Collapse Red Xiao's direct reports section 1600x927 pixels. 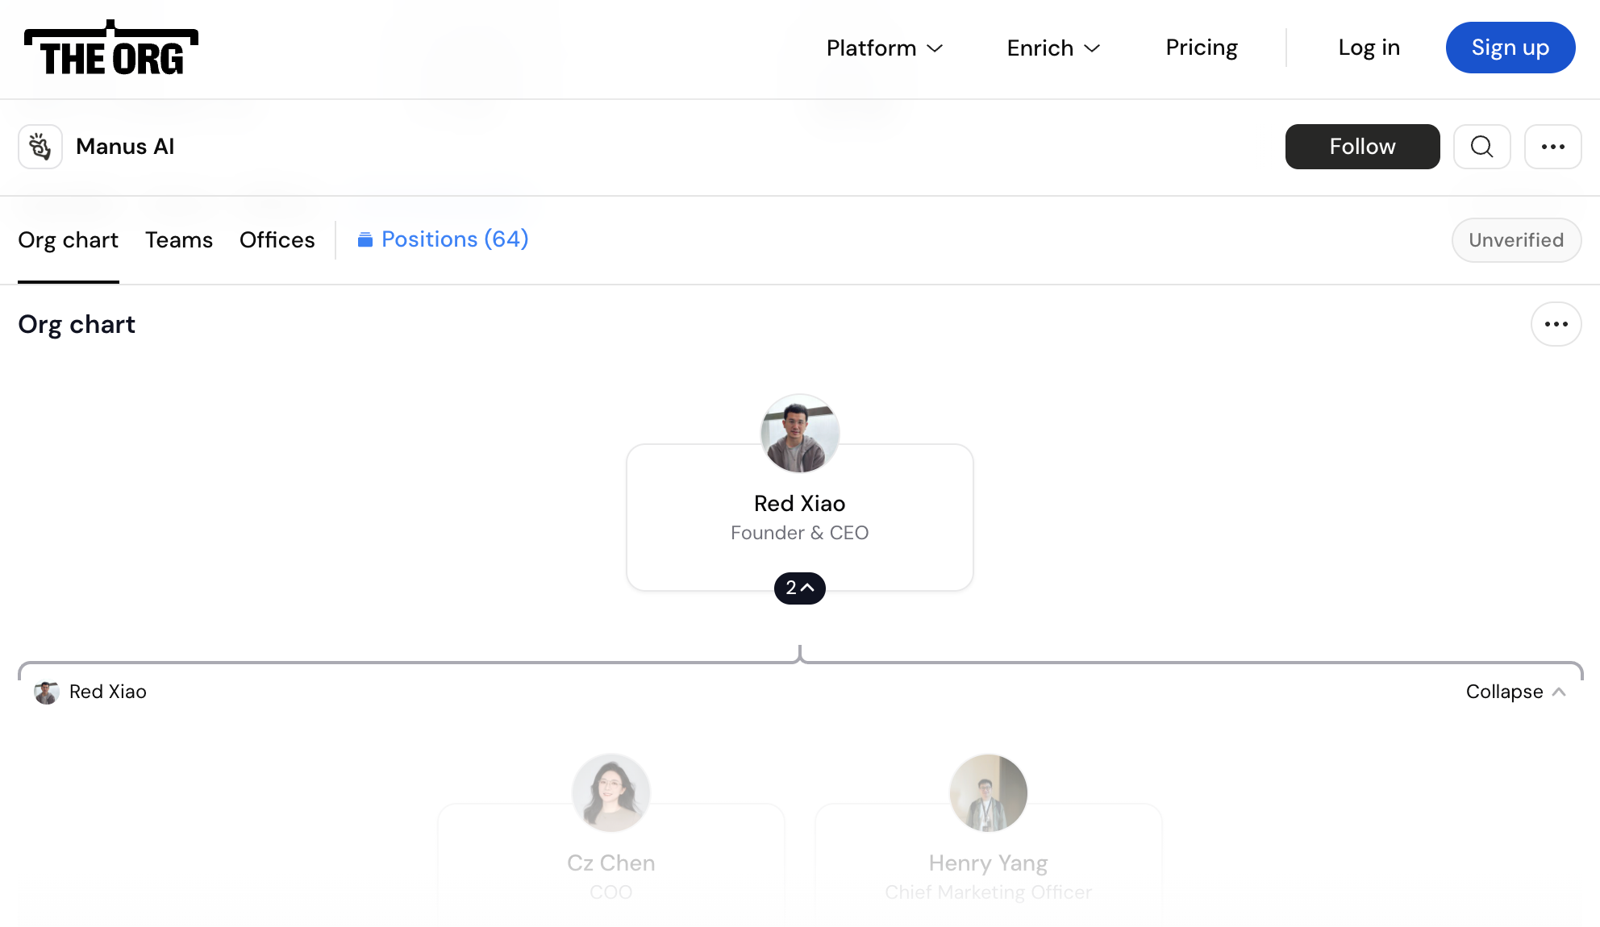[1516, 692]
